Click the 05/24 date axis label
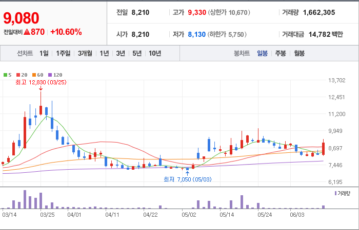This screenshot has width=359, height=230. click(265, 215)
